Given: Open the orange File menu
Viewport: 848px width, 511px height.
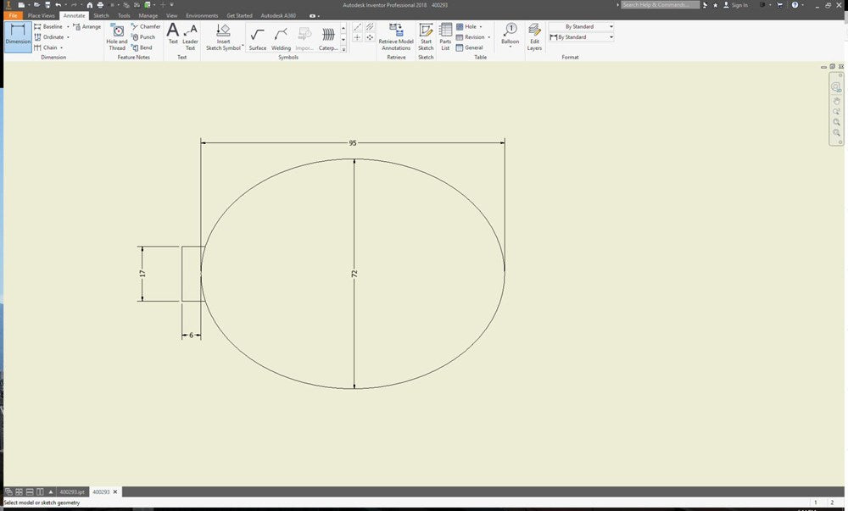Looking at the screenshot, I should click(13, 15).
